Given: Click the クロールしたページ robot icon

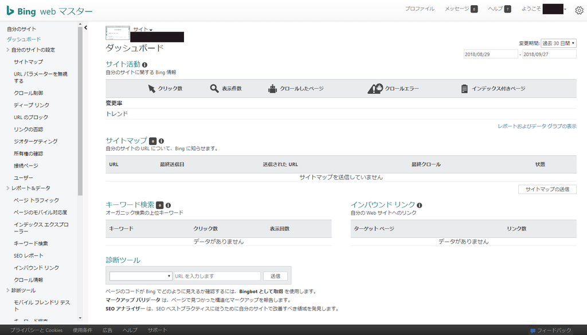Looking at the screenshot, I should tap(272, 89).
